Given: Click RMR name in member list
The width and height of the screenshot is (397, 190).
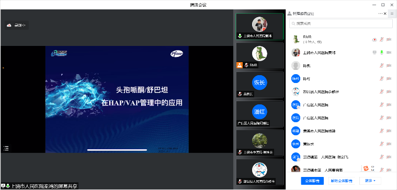Looking at the screenshot, I should 307,37.
